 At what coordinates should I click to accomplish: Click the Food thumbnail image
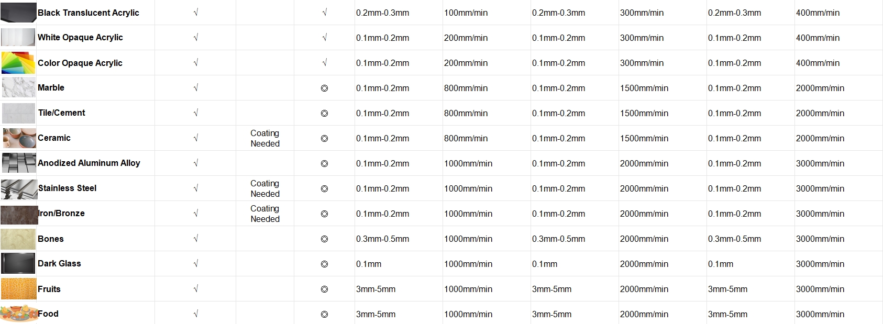pyautogui.click(x=19, y=314)
